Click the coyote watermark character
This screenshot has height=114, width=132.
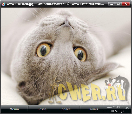click(x=55, y=90)
